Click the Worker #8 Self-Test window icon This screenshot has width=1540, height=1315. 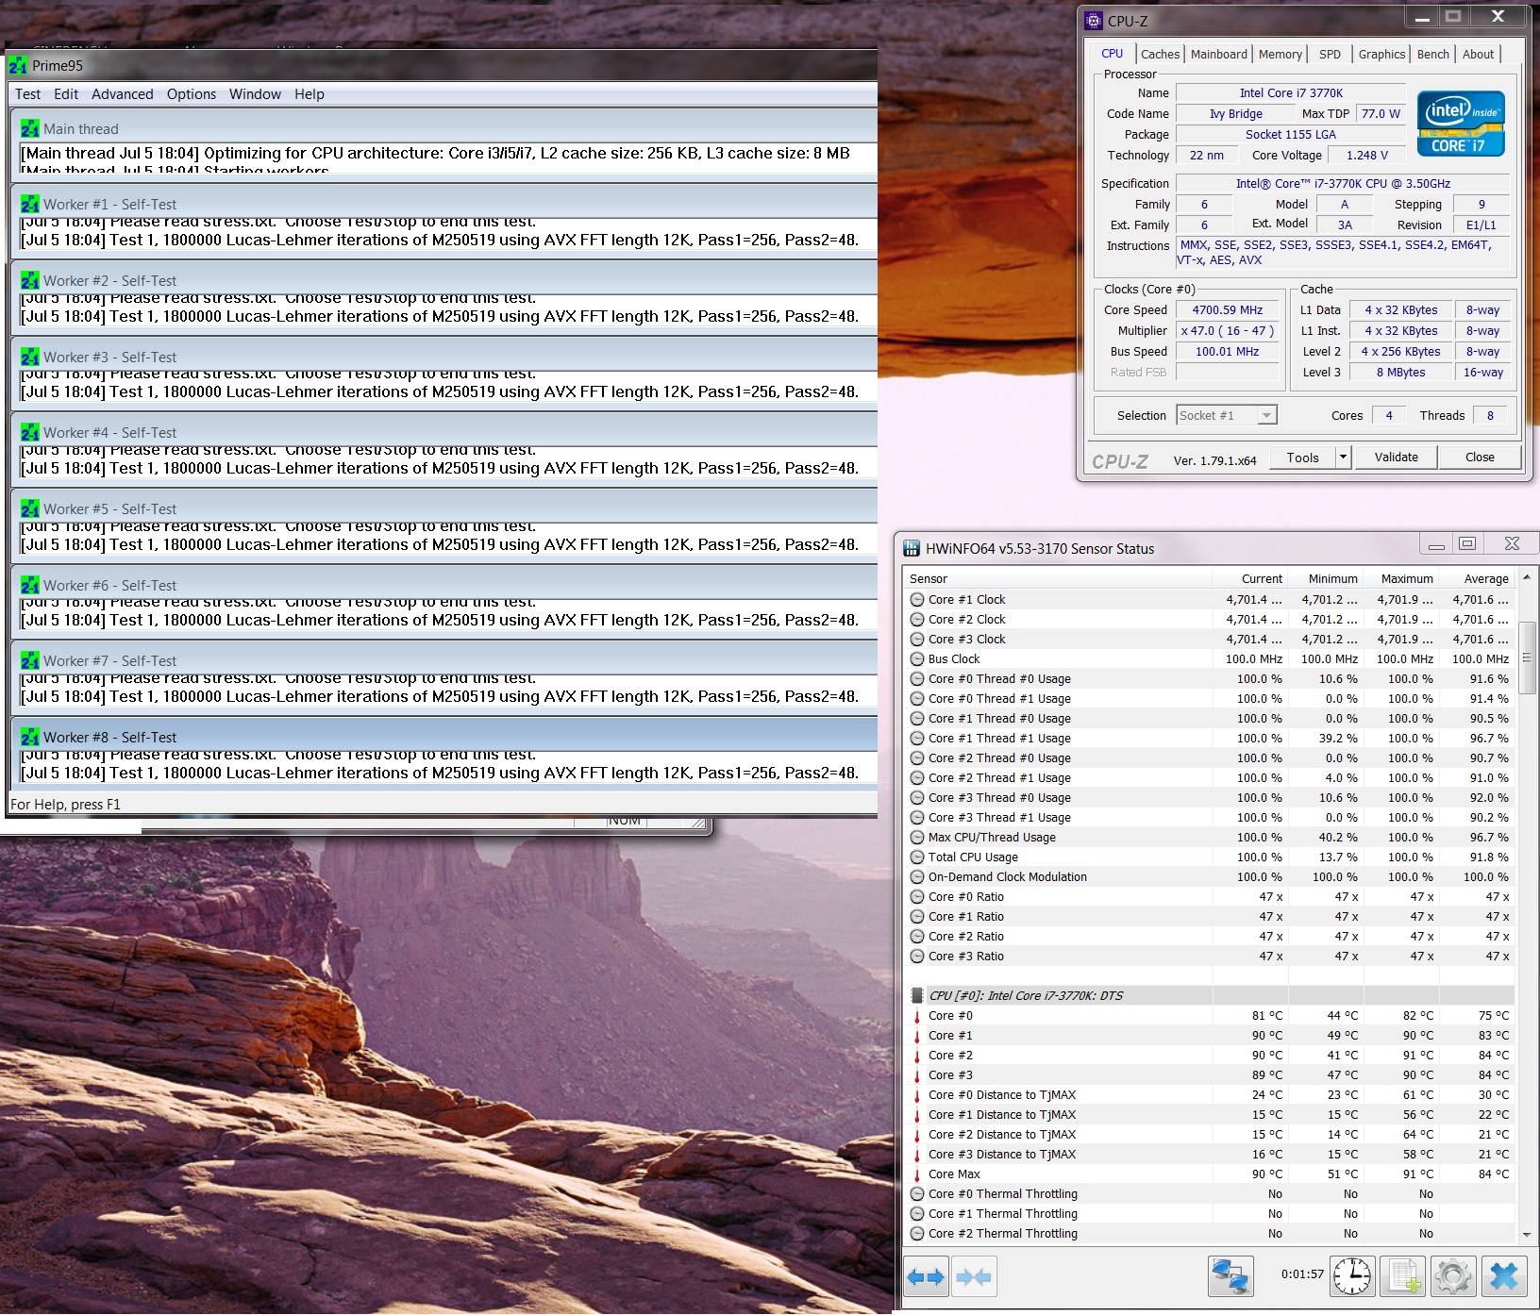(x=30, y=737)
